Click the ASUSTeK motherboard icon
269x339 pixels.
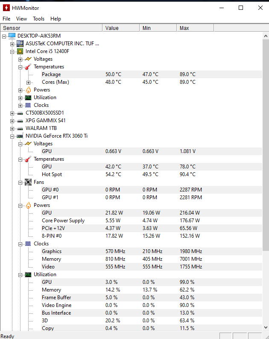coord(20,44)
